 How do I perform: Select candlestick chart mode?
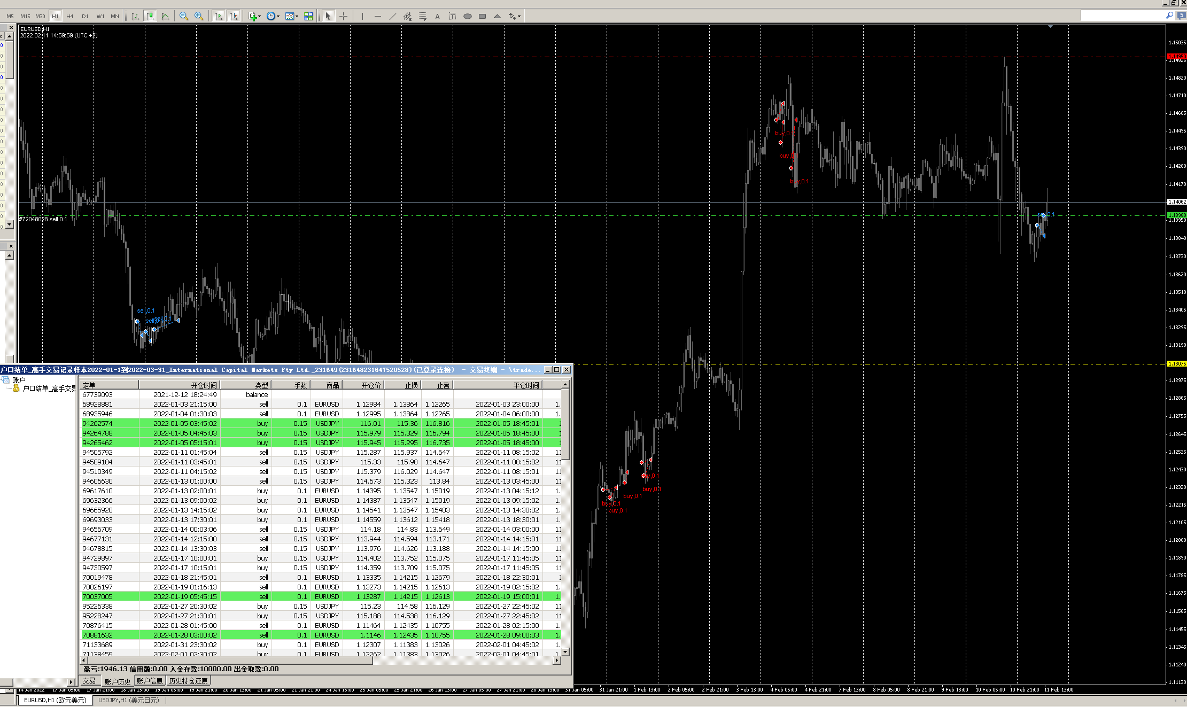[x=150, y=16]
